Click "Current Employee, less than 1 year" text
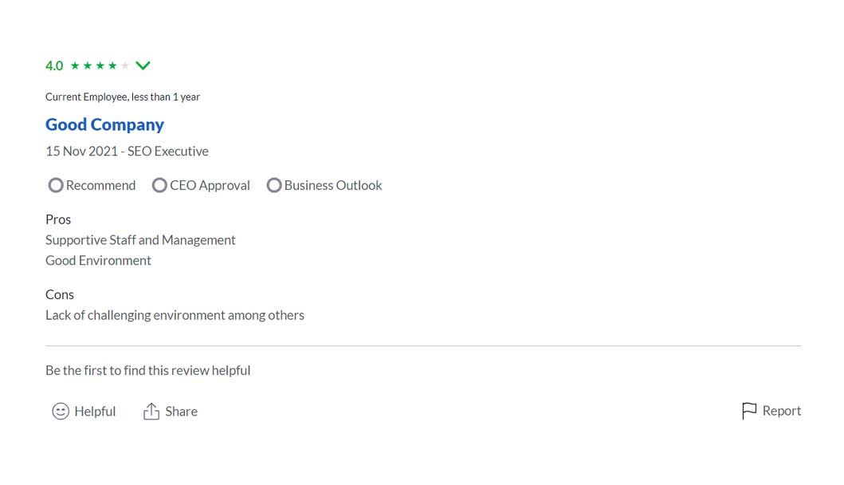844x485 pixels. 123,97
